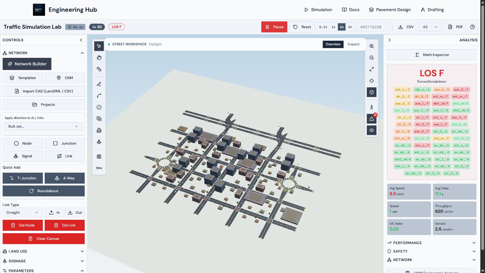Viewport: 485px width, 273px height.
Task: Recenter the view with the crosshair icon
Action: [371, 81]
